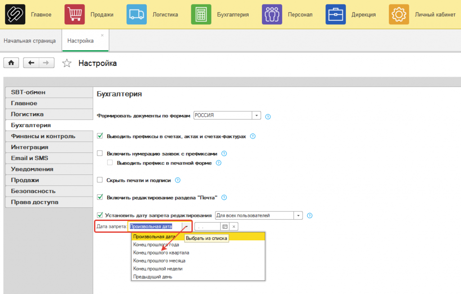Image resolution: width=461 pixels, height=294 pixels.
Task: Open Главное settings section in sidebar
Action: point(49,103)
